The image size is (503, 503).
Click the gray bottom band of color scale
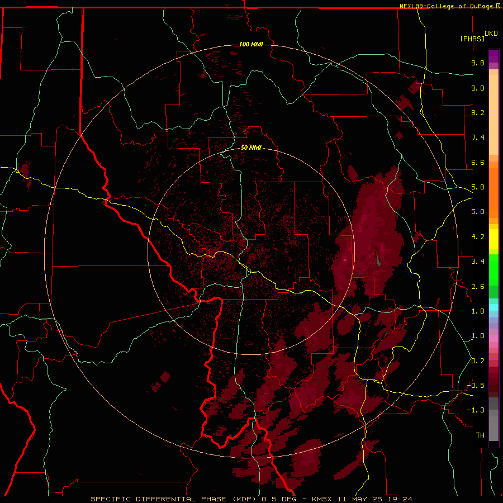pyautogui.click(x=493, y=428)
